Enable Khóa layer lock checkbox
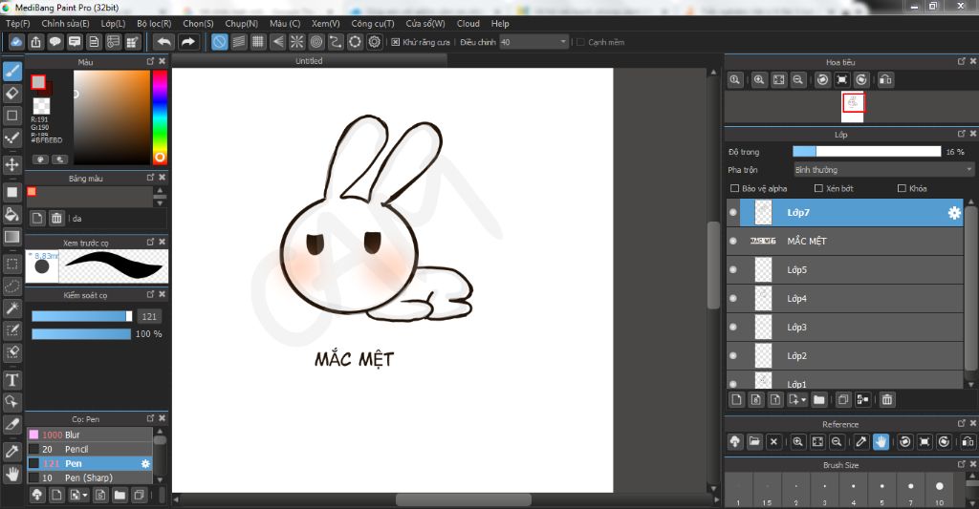979x509 pixels. pyautogui.click(x=902, y=188)
